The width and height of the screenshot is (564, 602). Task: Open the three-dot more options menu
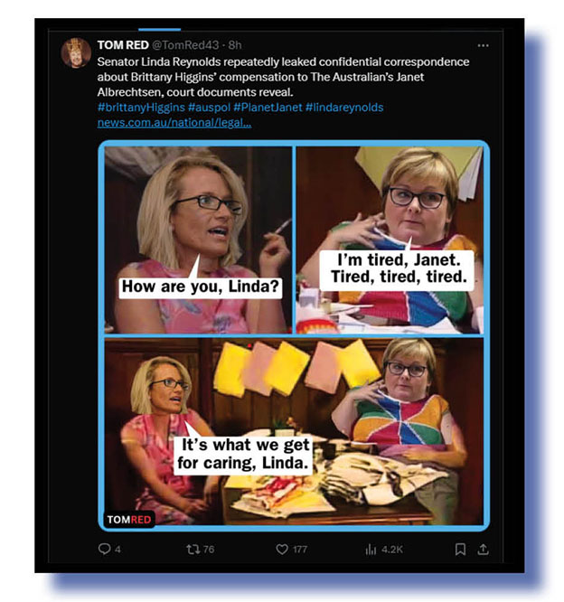tap(483, 45)
